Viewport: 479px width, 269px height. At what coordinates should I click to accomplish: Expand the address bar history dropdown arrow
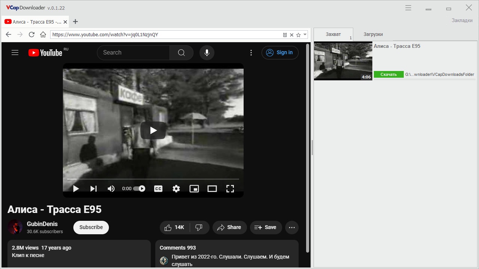(x=305, y=35)
